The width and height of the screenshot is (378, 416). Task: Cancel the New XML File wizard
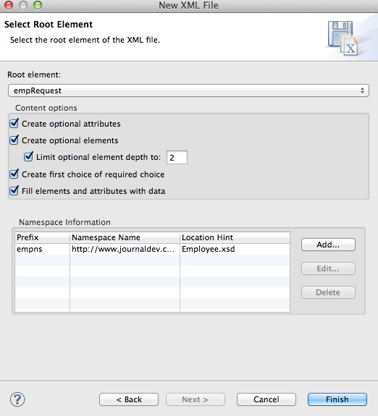[266, 399]
